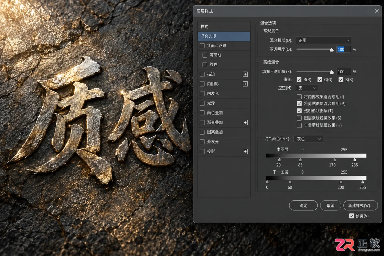The height and width of the screenshot is (256, 384).
Task: Enable the 外发光 checkbox
Action: click(202, 142)
